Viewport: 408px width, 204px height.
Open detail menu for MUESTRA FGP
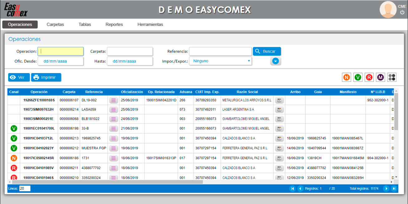(x=113, y=148)
